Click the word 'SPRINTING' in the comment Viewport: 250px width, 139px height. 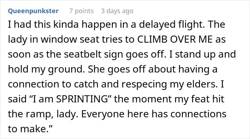[x=82, y=99]
